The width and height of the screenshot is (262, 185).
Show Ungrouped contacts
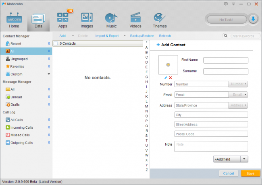click(x=26, y=59)
